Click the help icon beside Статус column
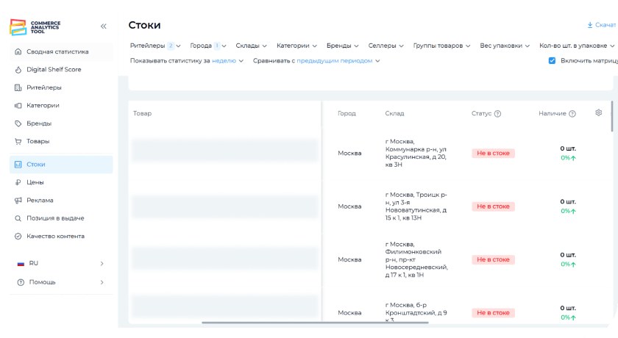618x338 pixels. [x=497, y=114]
